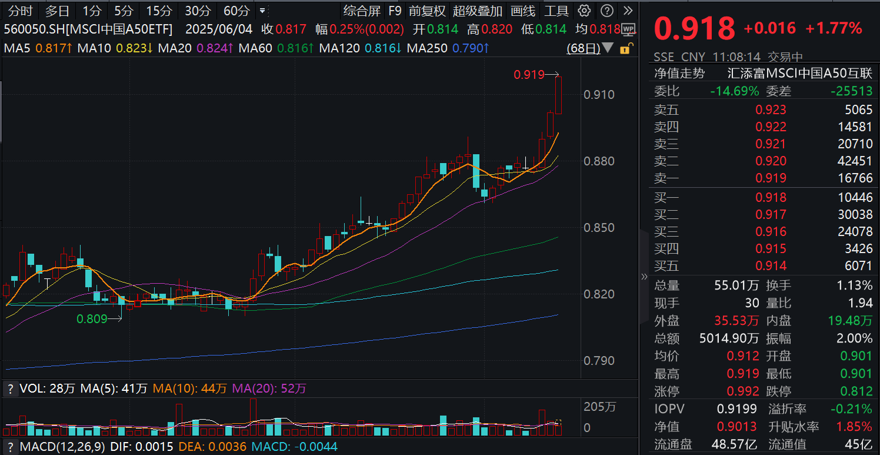Expand the toolbar with the double-chevron icon
The height and width of the screenshot is (455, 880).
[627, 10]
